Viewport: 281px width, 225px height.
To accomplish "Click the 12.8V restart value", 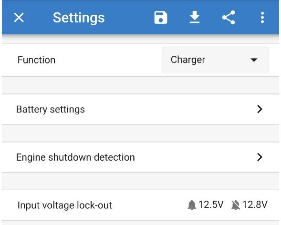I will pyautogui.click(x=255, y=205).
